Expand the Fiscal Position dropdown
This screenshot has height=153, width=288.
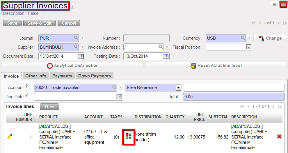(249, 47)
